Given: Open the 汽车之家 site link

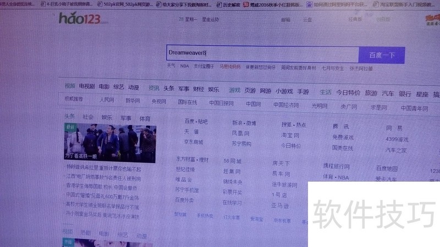Looking at the screenshot, I should [396, 150].
